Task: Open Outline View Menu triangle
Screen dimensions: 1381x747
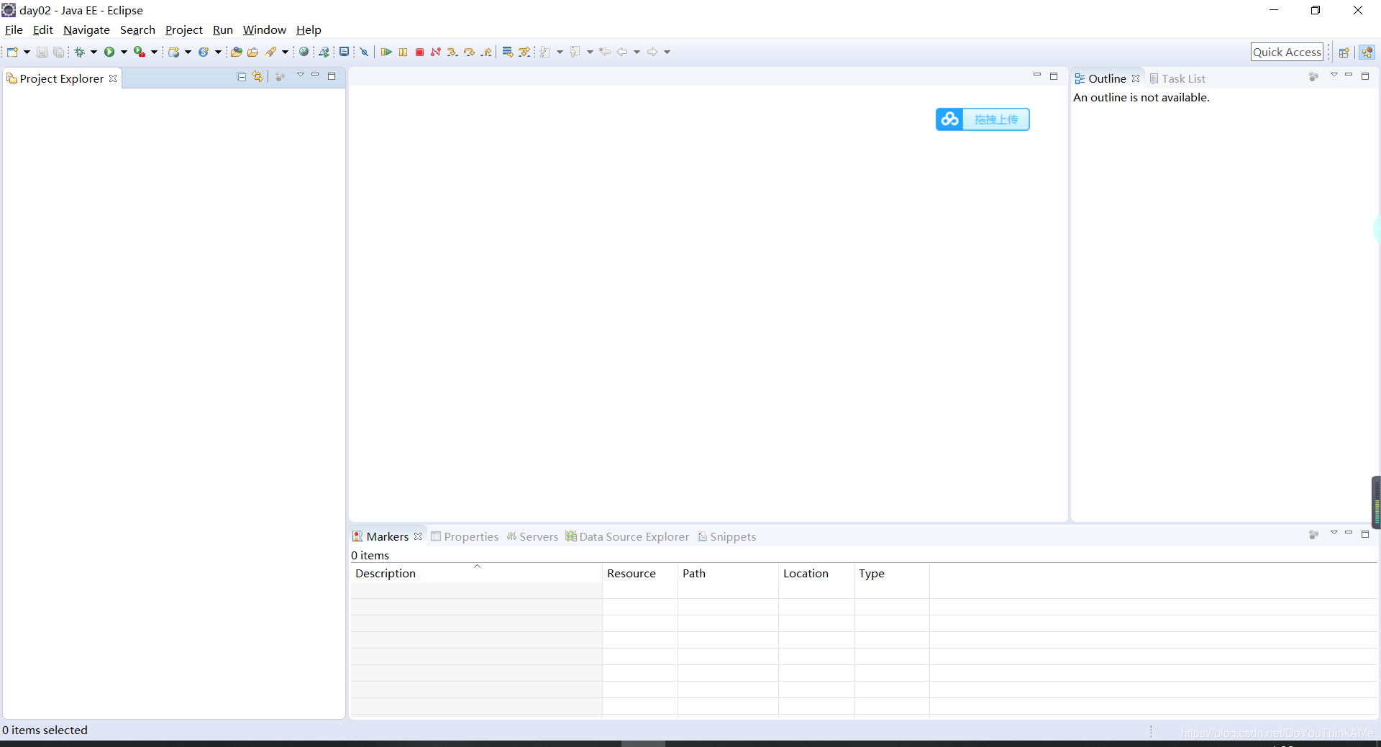Action: click(x=1334, y=75)
